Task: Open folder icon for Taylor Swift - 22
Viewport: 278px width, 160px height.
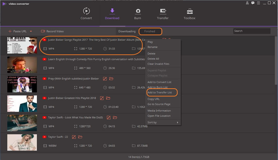Action: 80,137
